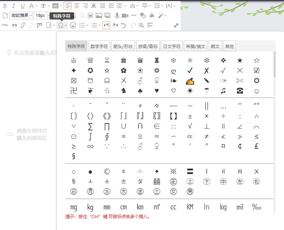Screen dimensions: 284x230
Task: Click the fullscreen expand icon
Action: (x=176, y=25)
